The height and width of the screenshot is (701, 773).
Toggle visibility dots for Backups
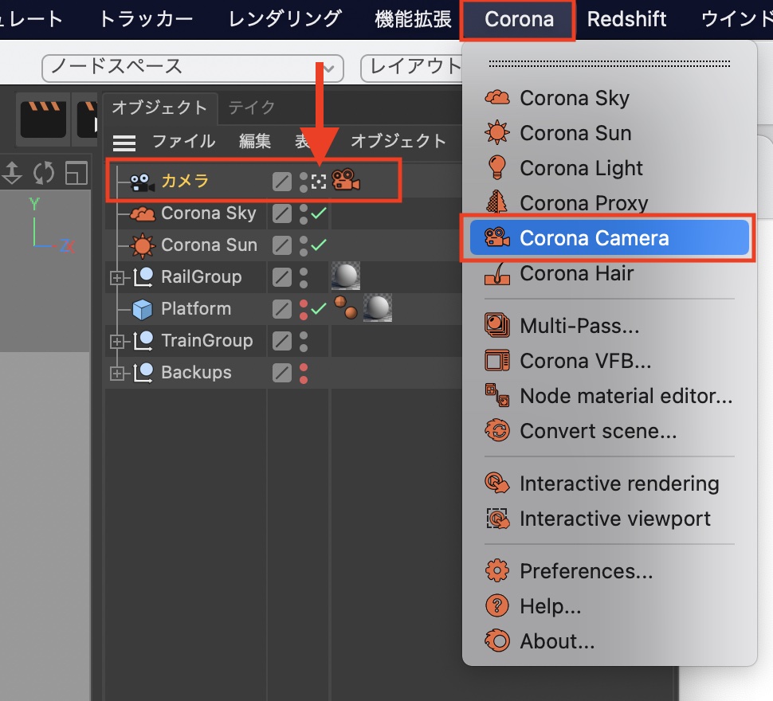point(304,373)
